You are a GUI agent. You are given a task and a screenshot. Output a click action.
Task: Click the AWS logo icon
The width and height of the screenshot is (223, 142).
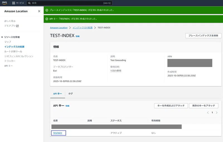(4, 3)
